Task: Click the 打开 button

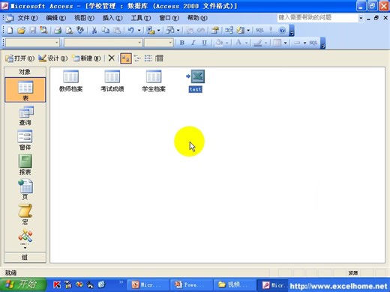Action: pos(20,58)
